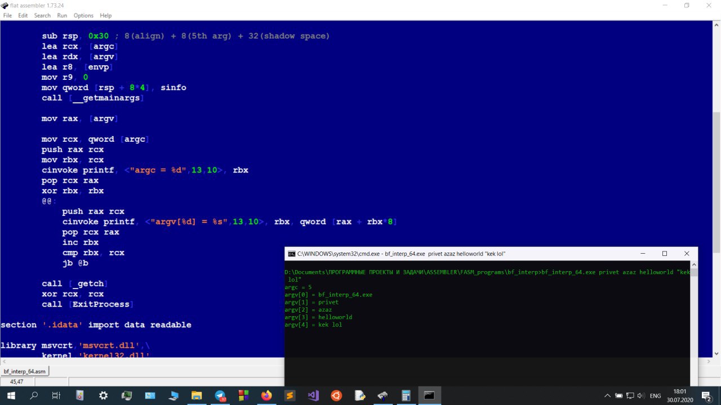Image resolution: width=721 pixels, height=405 pixels.
Task: Click the 'call [_getch]' line
Action: (x=74, y=283)
